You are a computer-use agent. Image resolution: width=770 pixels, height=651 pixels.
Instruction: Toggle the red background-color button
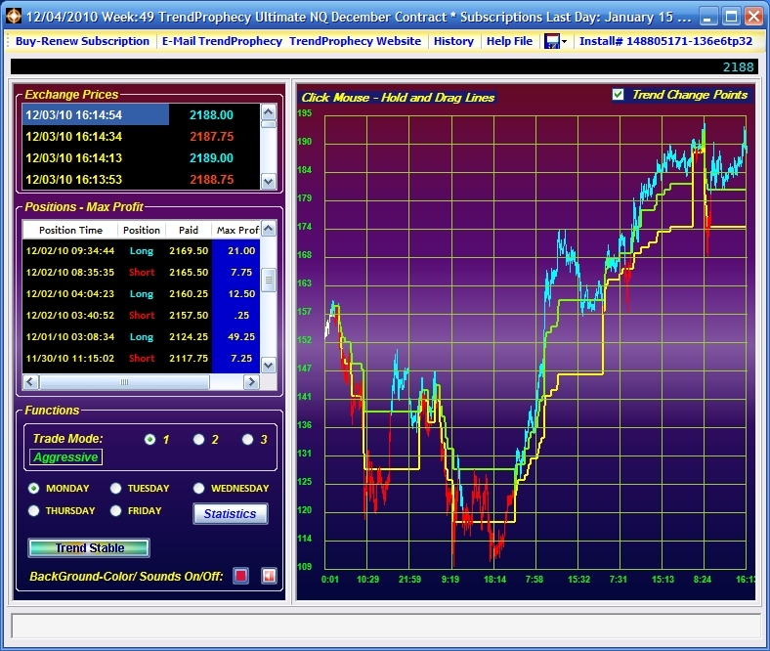tap(240, 576)
